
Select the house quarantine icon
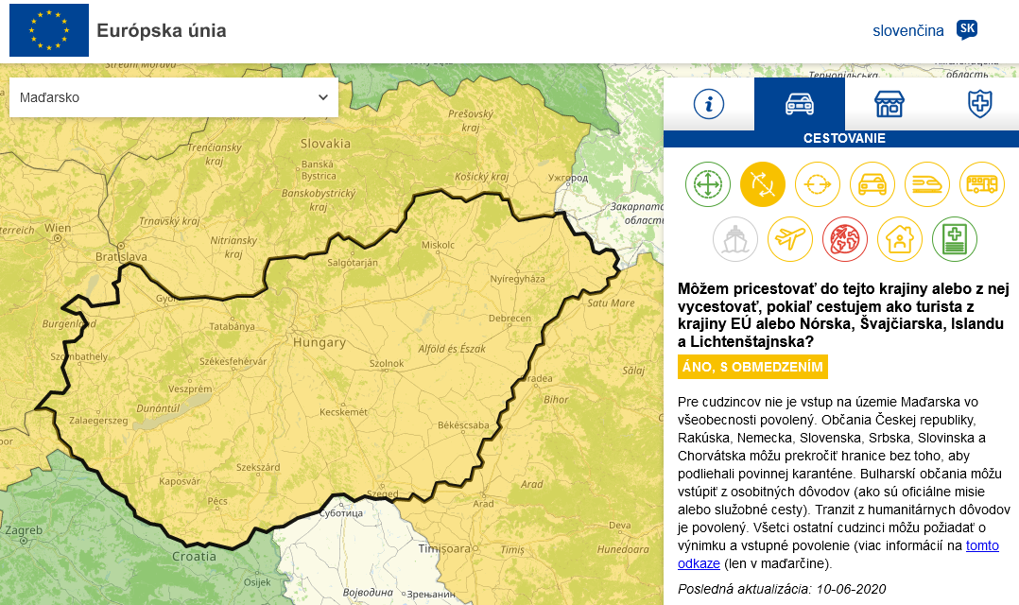(900, 239)
